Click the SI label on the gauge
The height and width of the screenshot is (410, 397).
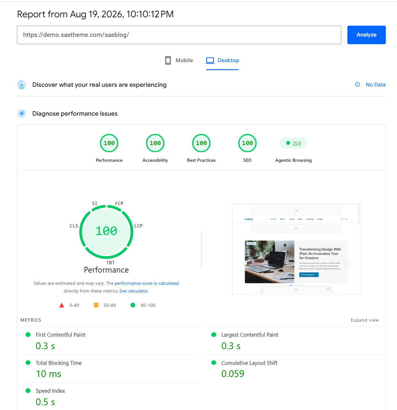pos(95,203)
